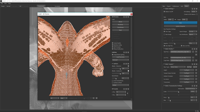Remove the Height bake target
Image resolution: width=200 pixels, height=112 pixels.
(196, 70)
